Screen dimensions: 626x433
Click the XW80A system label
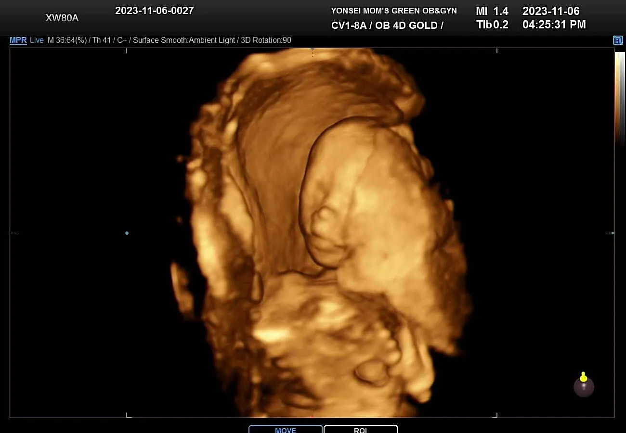(62, 18)
